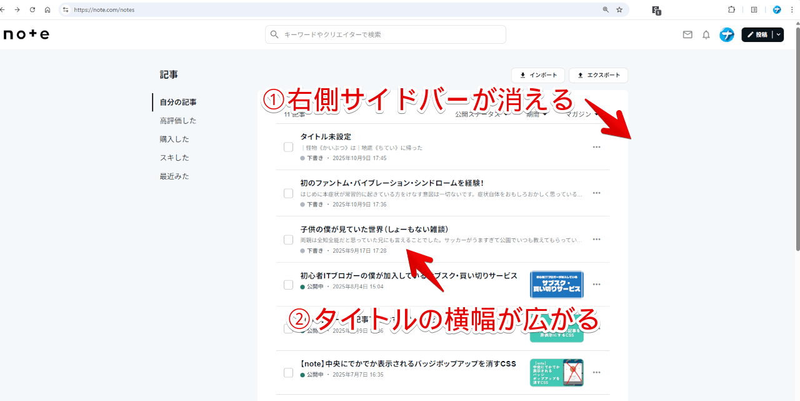Open browser extensions puzzle icon
The width and height of the screenshot is (800, 401).
pos(731,10)
